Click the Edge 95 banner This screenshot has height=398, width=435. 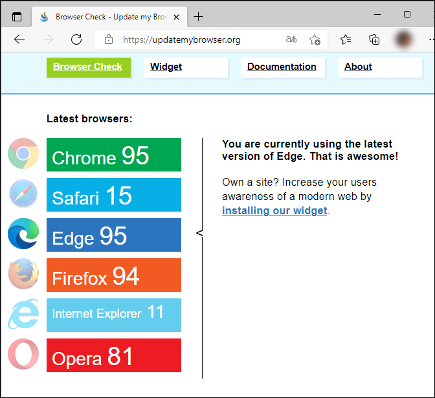point(114,235)
